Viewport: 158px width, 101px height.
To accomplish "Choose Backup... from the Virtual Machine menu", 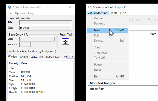I will [108, 23].
